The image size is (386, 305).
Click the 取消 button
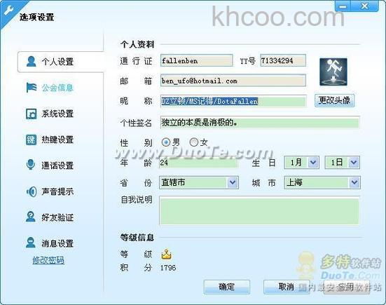click(x=287, y=287)
